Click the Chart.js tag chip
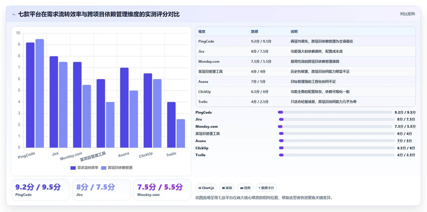 pyautogui.click(x=206, y=188)
